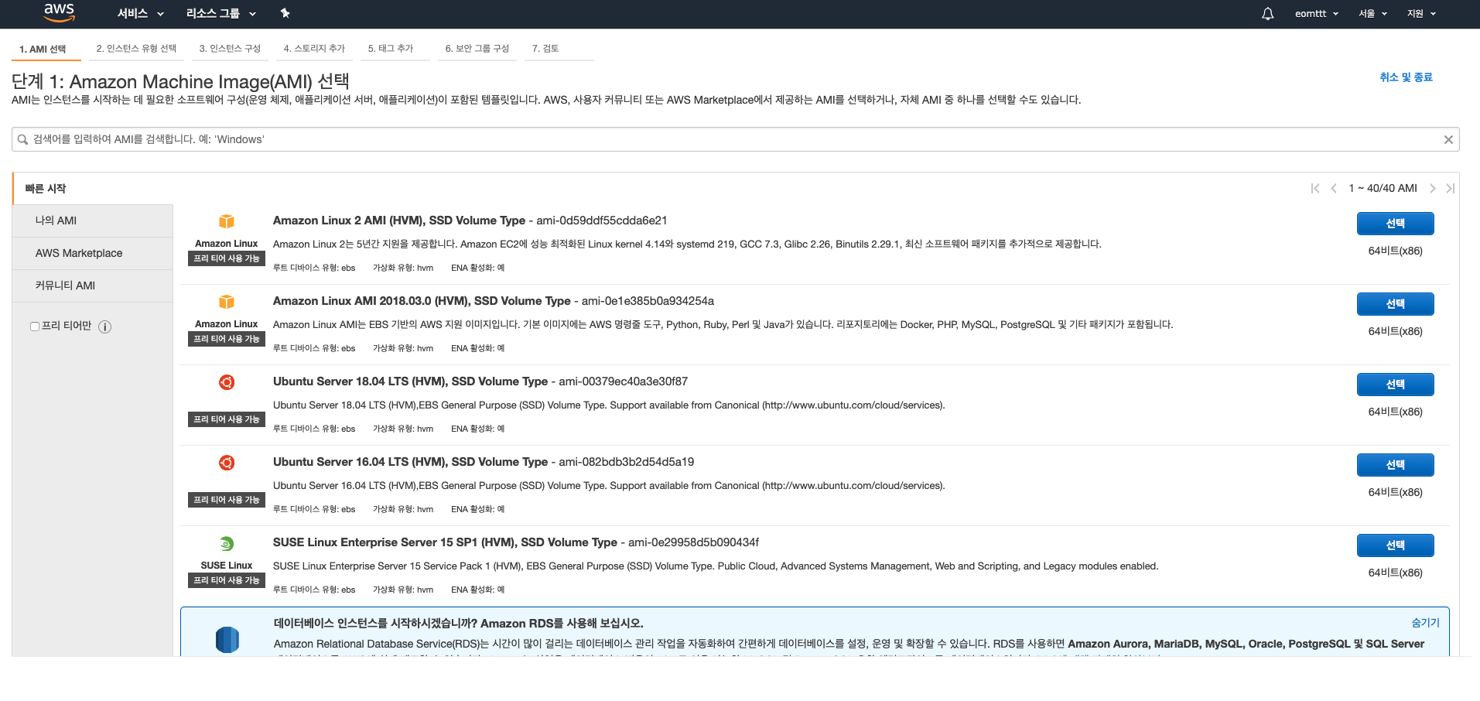
Task: Go to next page of AMI list
Action: coord(1432,188)
